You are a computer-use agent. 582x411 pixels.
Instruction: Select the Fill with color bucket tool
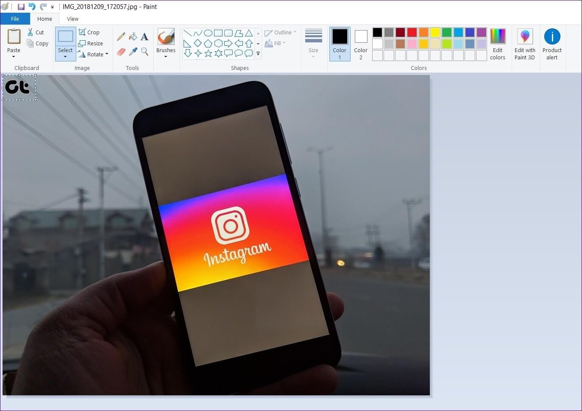coord(133,37)
